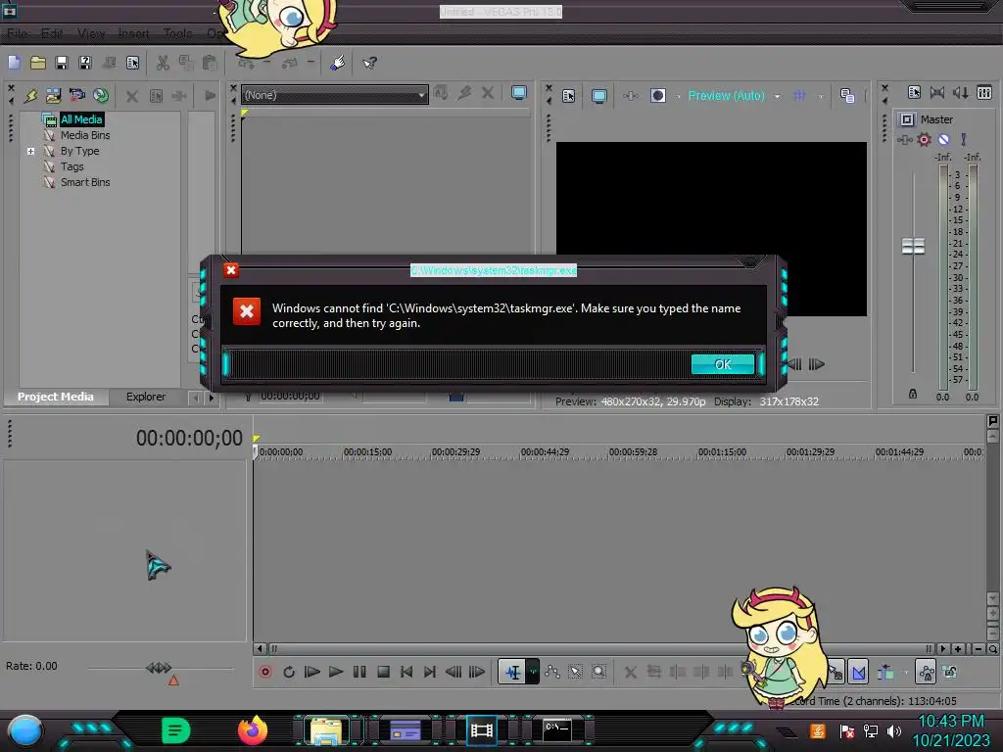The image size is (1003, 752).
Task: Click Play From Start button
Action: 312,672
